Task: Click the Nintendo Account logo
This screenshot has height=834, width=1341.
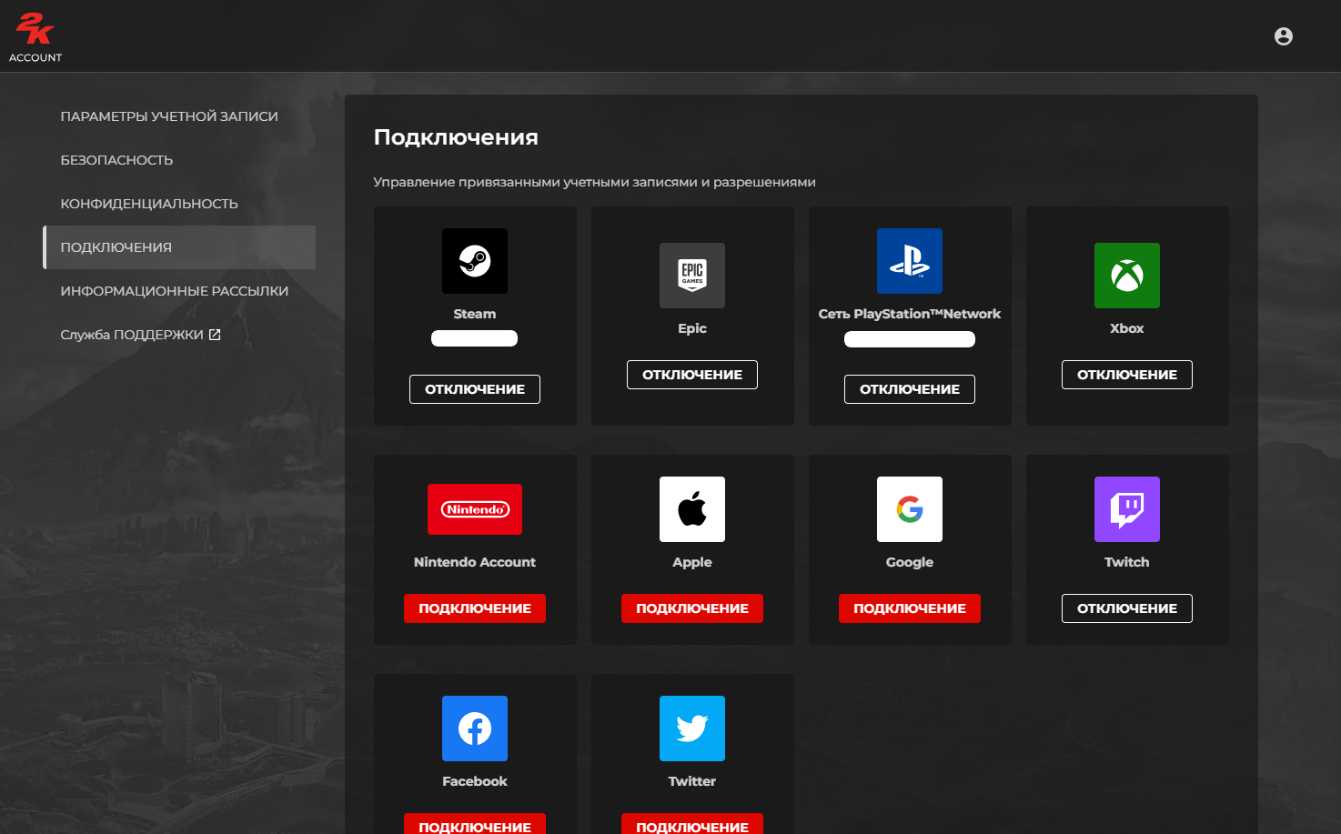Action: pos(475,509)
